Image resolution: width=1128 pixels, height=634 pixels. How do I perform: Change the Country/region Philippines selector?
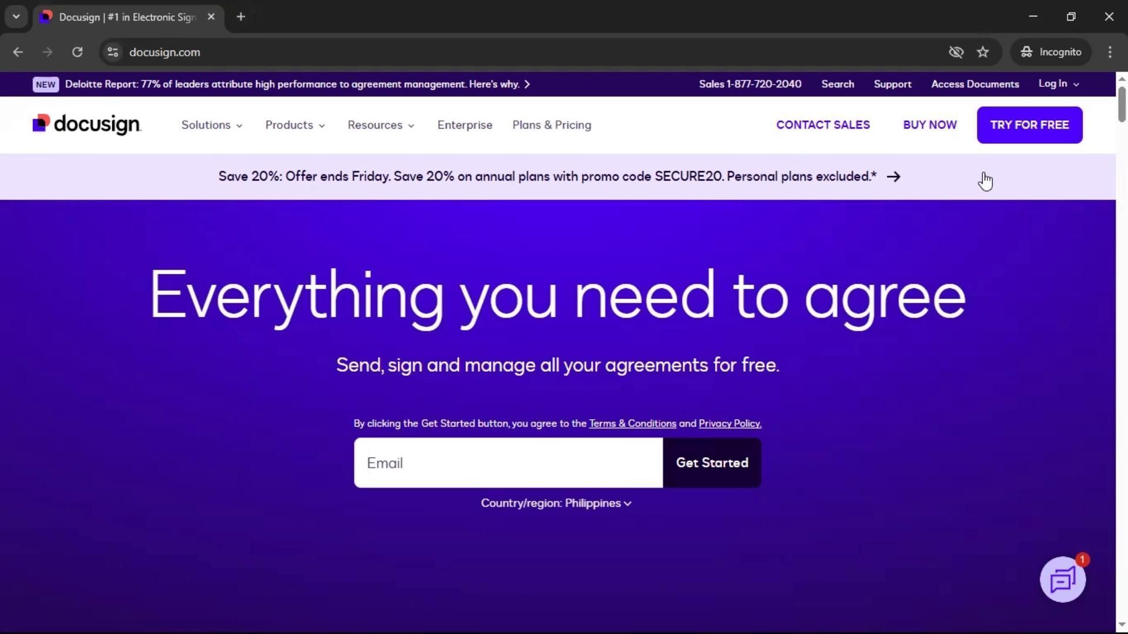pos(556,503)
